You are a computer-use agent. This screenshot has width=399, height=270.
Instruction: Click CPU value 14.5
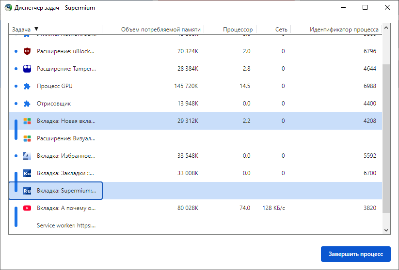tap(245, 86)
